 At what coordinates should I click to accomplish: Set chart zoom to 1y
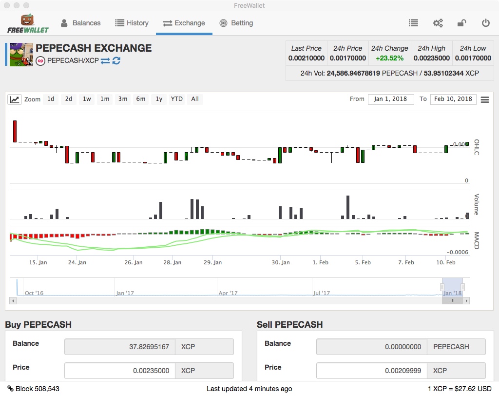pyautogui.click(x=159, y=99)
